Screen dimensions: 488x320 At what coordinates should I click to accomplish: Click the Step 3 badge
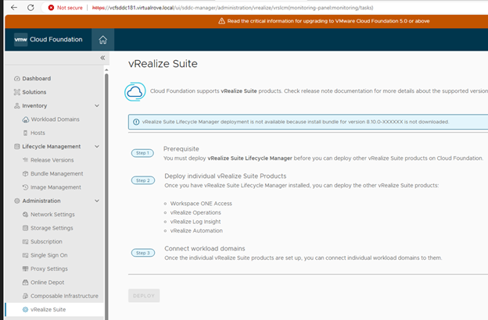pyautogui.click(x=143, y=253)
